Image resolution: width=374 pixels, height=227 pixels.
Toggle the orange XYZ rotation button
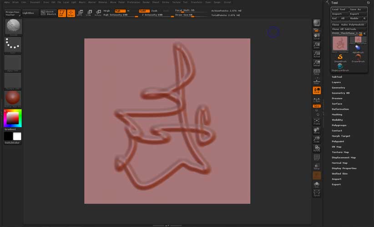tap(317, 106)
